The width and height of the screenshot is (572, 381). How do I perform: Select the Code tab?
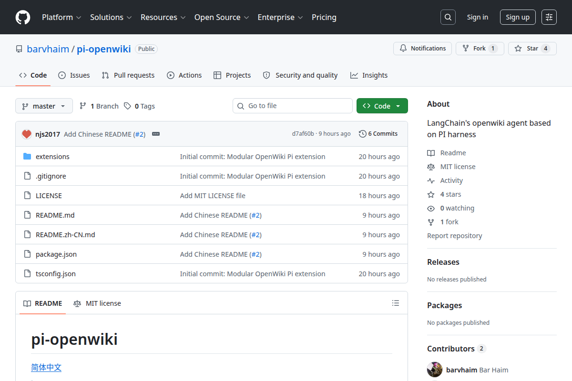(33, 75)
